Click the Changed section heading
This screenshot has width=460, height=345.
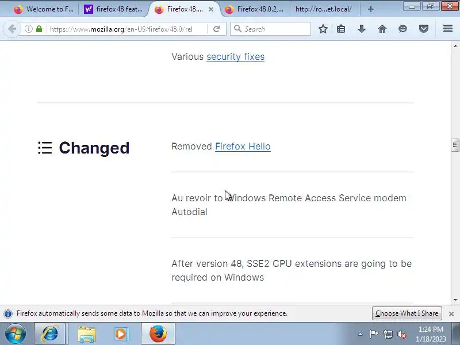[x=94, y=148]
